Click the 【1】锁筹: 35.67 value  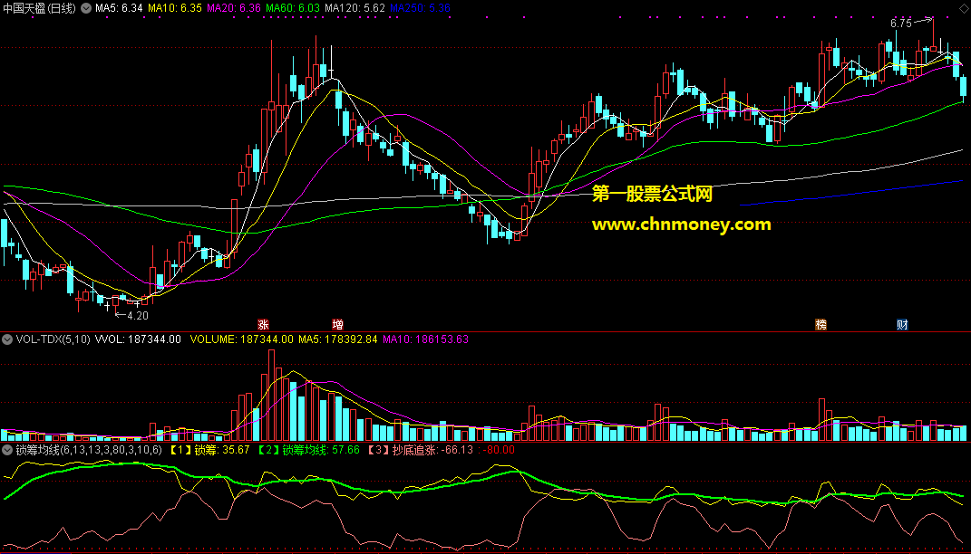tap(209, 450)
